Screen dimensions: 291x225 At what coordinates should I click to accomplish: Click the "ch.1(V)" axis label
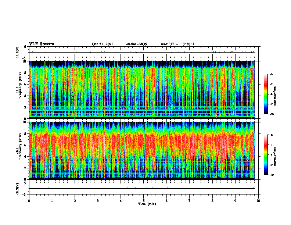18,52
